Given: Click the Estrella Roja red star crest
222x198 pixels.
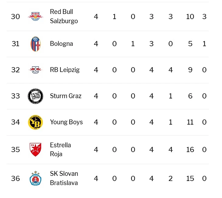Looking at the screenshot, I should coord(35,149).
